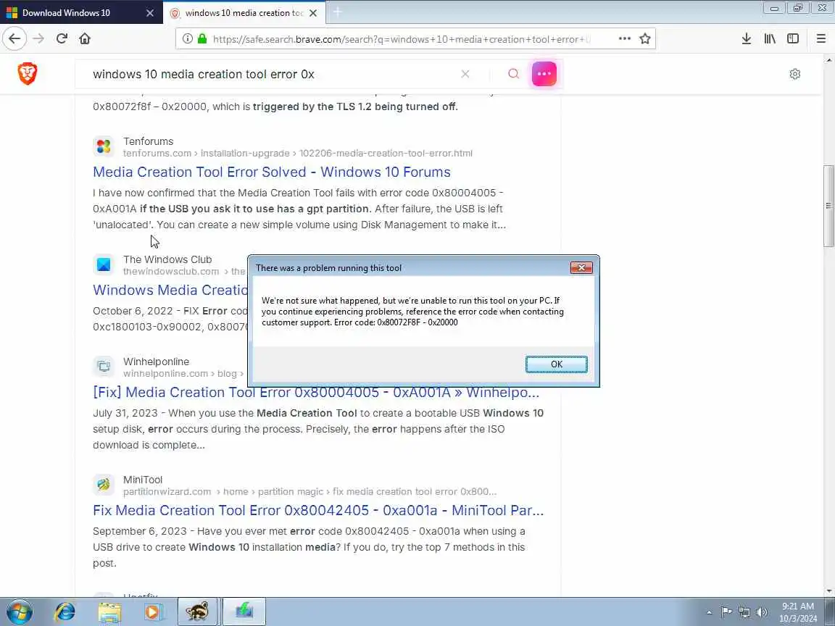Show hidden system tray icons
835x626 pixels.
pos(709,612)
